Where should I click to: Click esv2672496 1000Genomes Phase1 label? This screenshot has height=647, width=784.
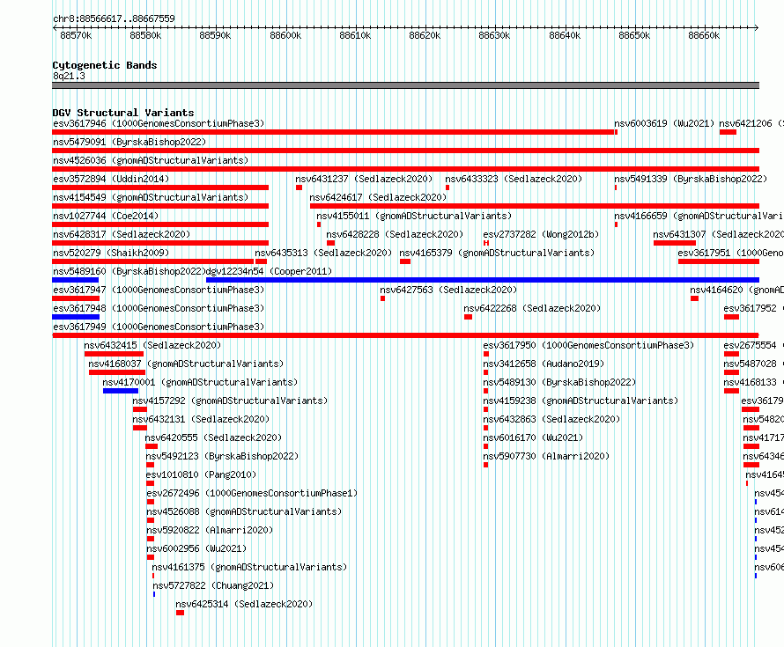click(x=253, y=493)
